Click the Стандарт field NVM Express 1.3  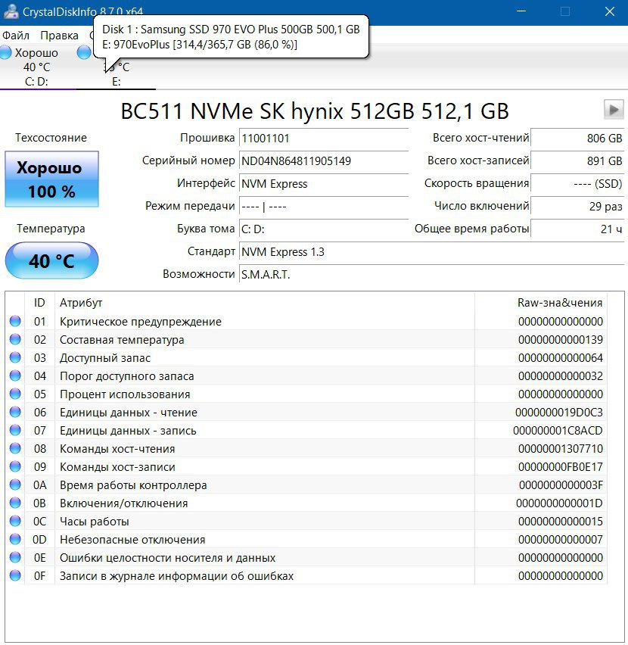[431, 252]
